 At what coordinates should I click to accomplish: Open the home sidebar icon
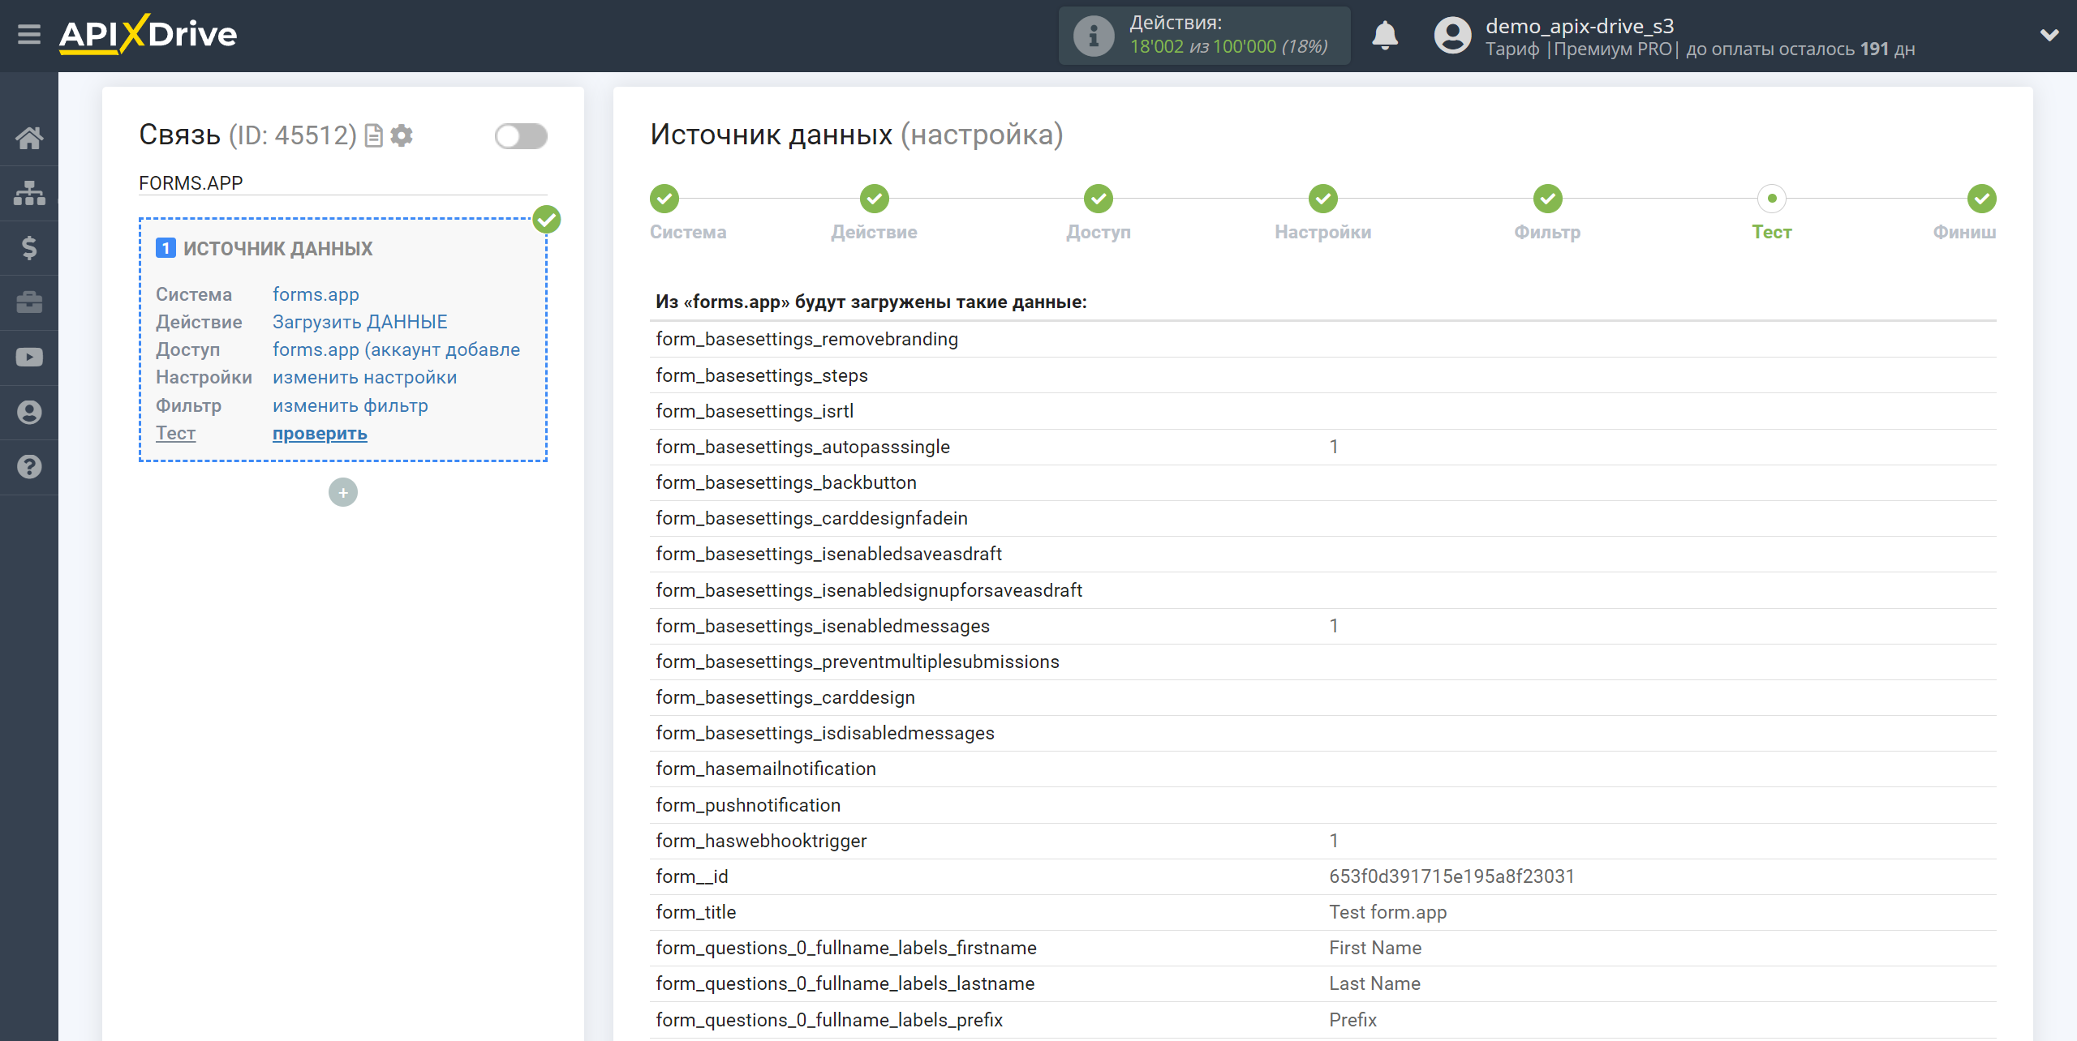click(29, 138)
